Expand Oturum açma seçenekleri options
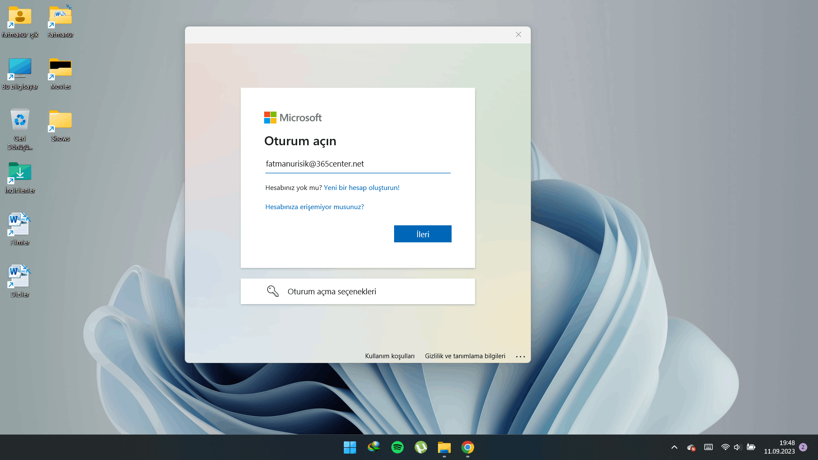 [357, 291]
